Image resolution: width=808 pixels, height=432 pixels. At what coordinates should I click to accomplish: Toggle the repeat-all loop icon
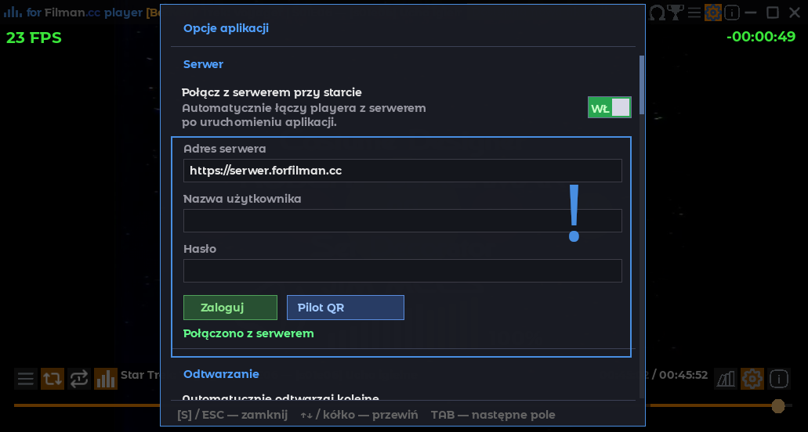point(53,379)
